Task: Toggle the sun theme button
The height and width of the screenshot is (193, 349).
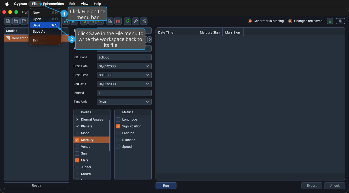Action: pyautogui.click(x=340, y=21)
